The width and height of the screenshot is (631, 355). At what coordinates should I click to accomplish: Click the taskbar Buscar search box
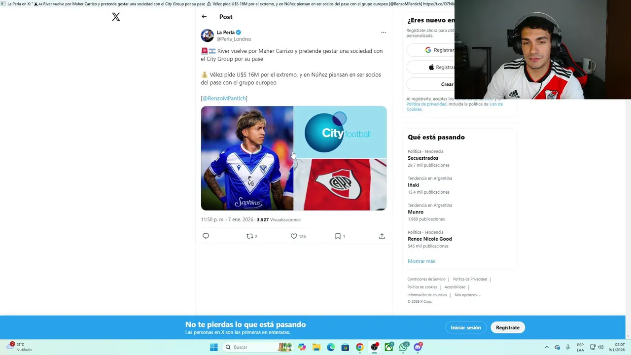[258, 347]
